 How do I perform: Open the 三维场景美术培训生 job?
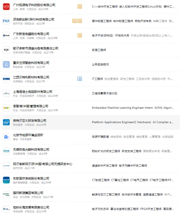105,93
